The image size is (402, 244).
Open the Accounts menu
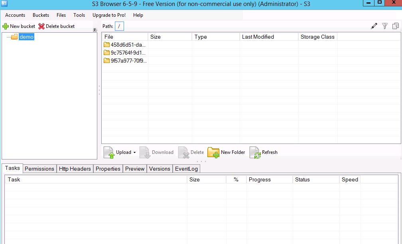point(15,15)
